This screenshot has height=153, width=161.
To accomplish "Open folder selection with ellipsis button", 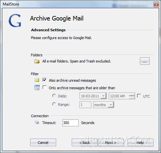I will pyautogui.click(x=145, y=61).
